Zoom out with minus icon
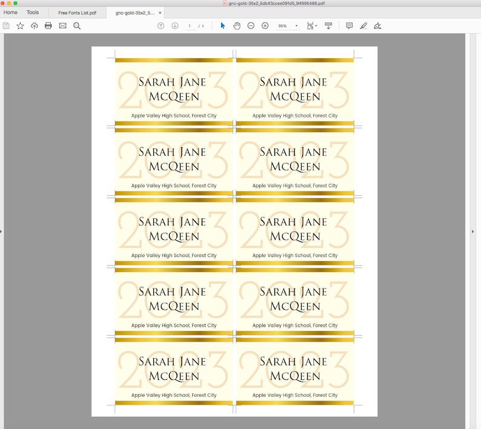Viewport: 481px width, 429px height. (251, 26)
